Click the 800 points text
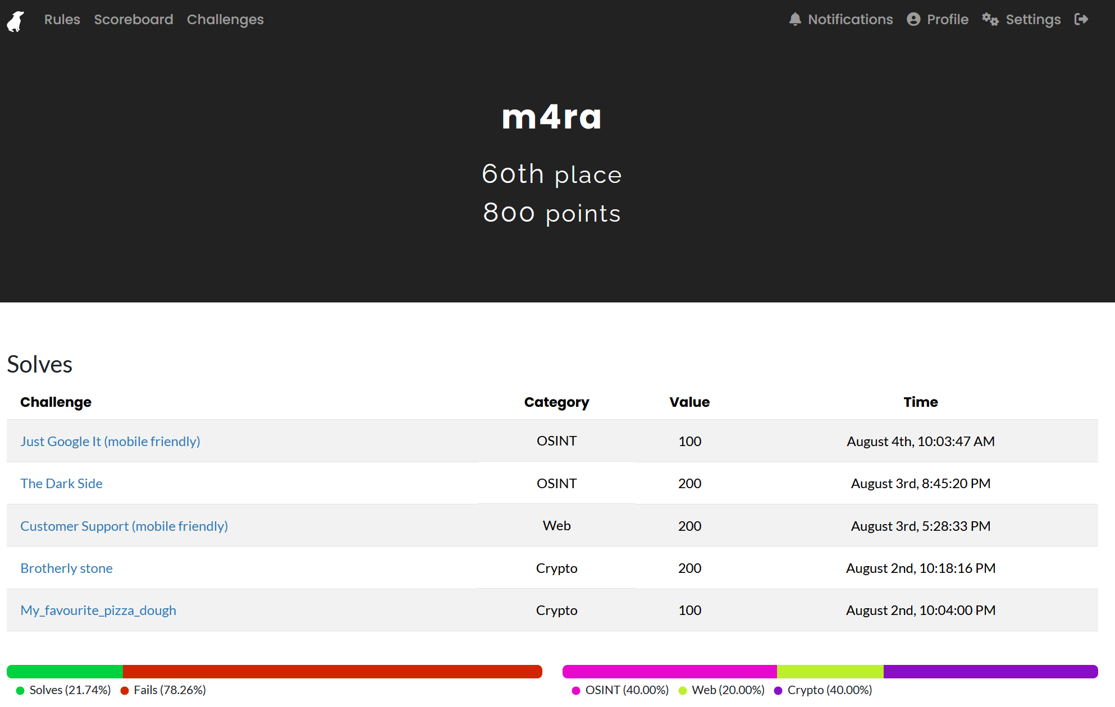The height and width of the screenshot is (707, 1115). [552, 213]
